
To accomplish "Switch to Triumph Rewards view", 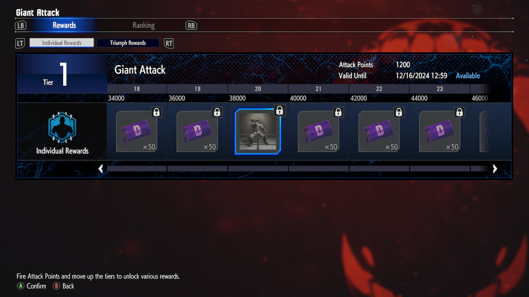I will click(x=128, y=43).
